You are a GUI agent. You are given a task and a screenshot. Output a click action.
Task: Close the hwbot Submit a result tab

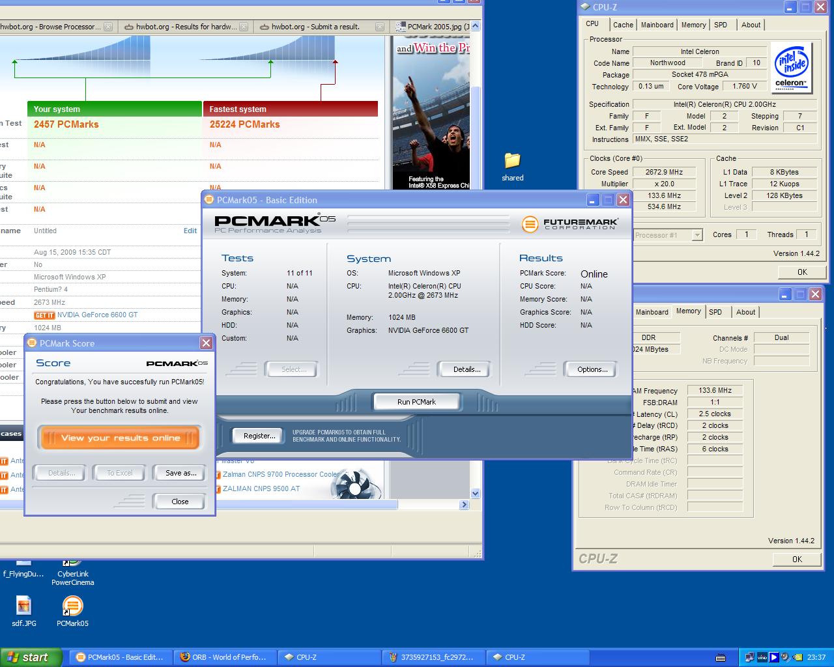pyautogui.click(x=381, y=27)
